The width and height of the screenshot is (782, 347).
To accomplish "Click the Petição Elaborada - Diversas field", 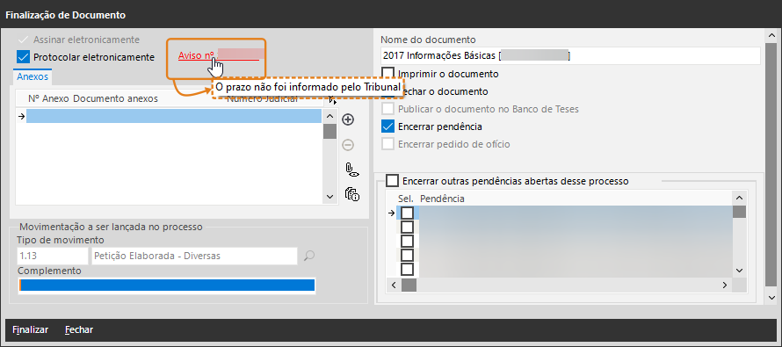I will click(194, 256).
